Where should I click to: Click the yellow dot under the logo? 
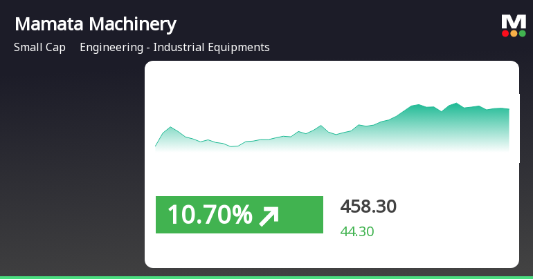(514, 33)
